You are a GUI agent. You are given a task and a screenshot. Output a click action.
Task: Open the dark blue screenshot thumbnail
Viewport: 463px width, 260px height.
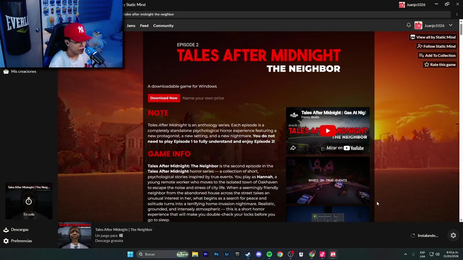tap(328, 214)
